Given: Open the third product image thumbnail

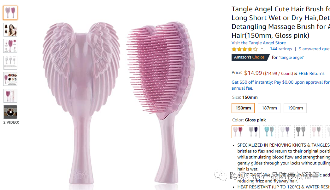Looking at the screenshot, I should coord(10,46).
